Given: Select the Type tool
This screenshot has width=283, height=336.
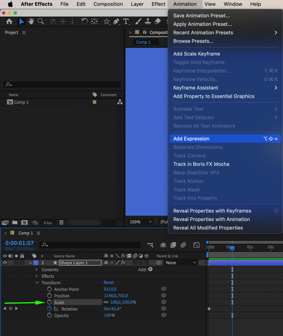Looking at the screenshot, I should click(126, 21).
